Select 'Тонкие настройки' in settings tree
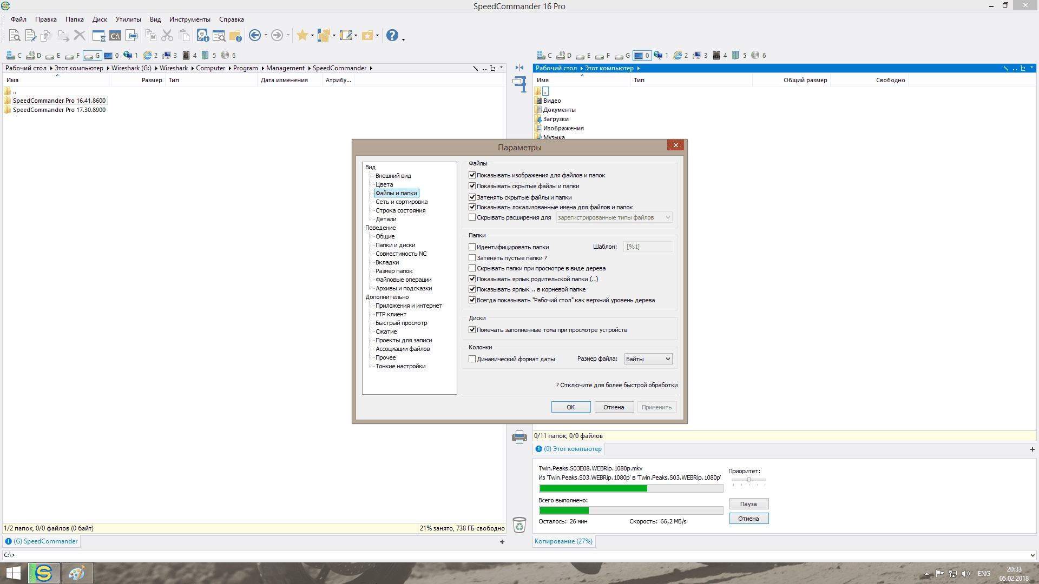1039x584 pixels. (400, 366)
